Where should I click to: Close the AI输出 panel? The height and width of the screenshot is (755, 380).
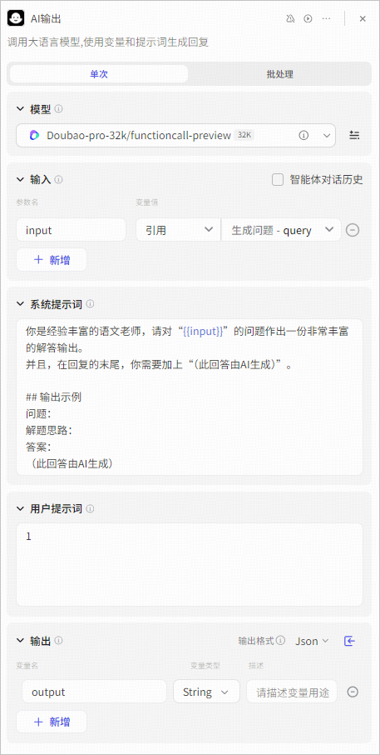pyautogui.click(x=363, y=19)
